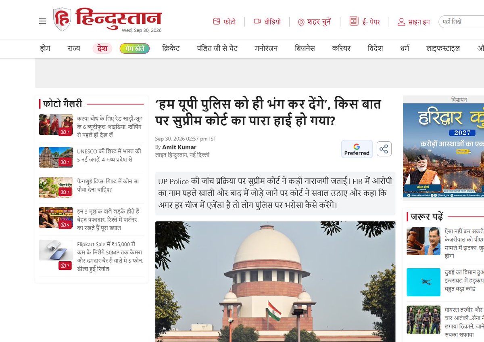
Task: Click the Google Preferred button
Action: tap(357, 149)
